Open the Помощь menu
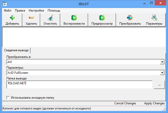Screen dimensions: 168x113 (54, 11)
